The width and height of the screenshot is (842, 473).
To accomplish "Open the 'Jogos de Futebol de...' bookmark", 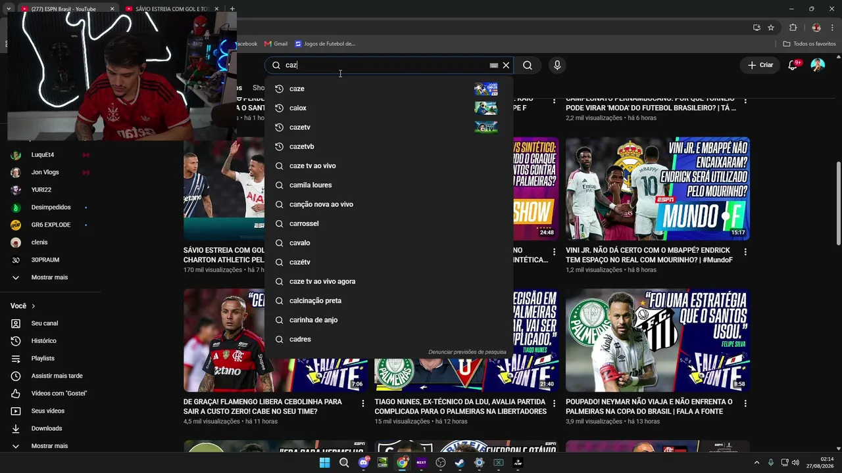I will click(325, 44).
